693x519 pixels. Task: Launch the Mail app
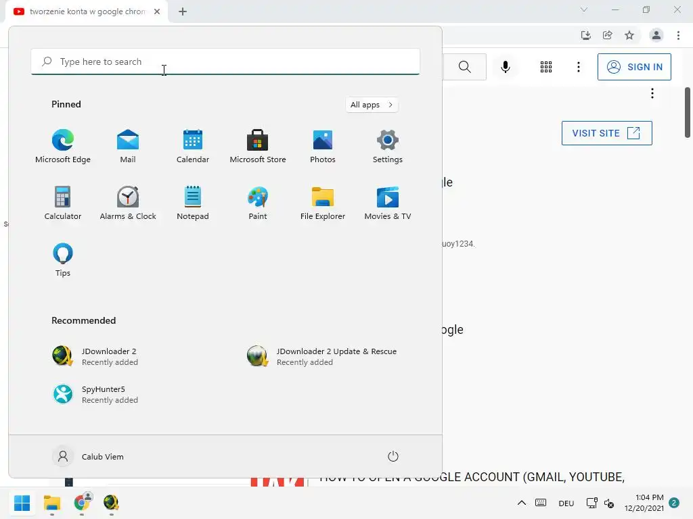coord(128,147)
